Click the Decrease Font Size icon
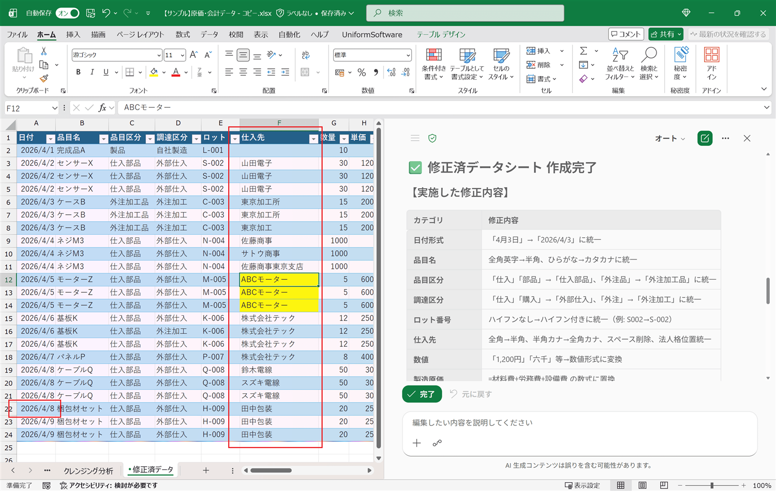The image size is (776, 491). coord(208,55)
